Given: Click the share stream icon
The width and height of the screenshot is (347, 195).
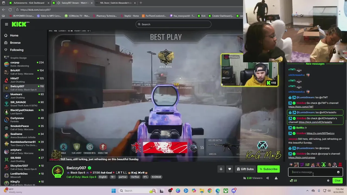Looking at the screenshot, I should click(268, 178).
